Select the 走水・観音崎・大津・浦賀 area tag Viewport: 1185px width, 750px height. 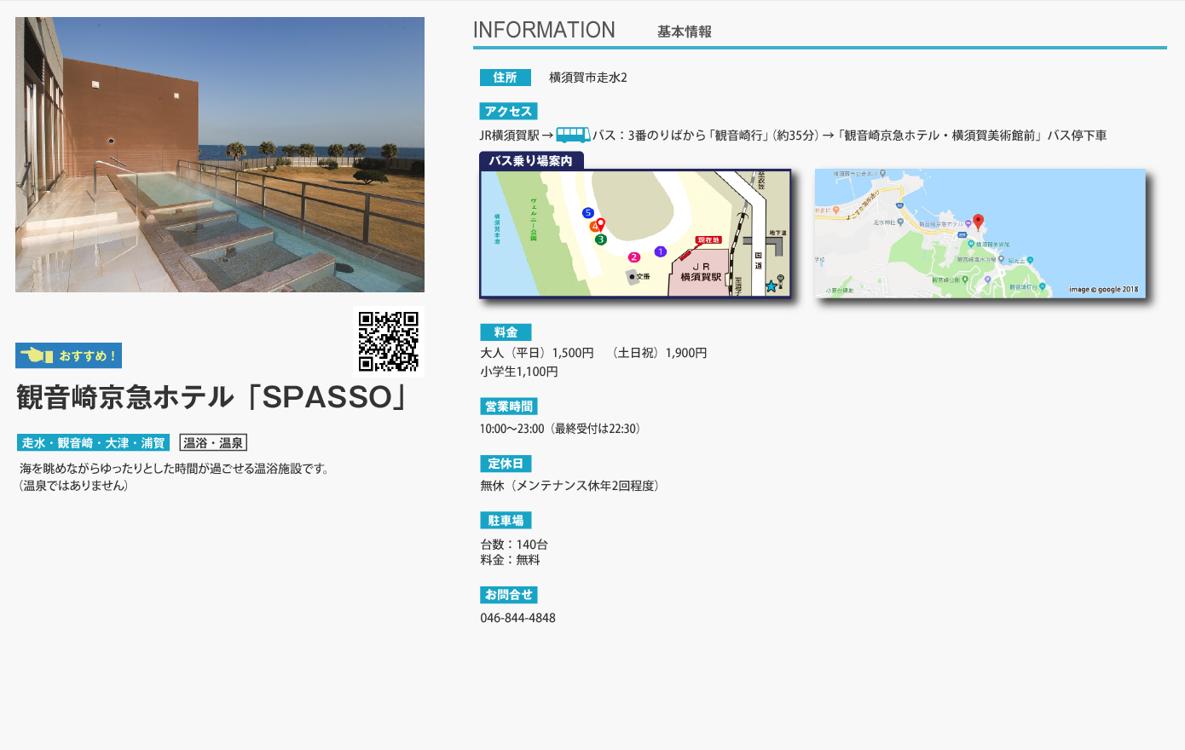click(93, 443)
